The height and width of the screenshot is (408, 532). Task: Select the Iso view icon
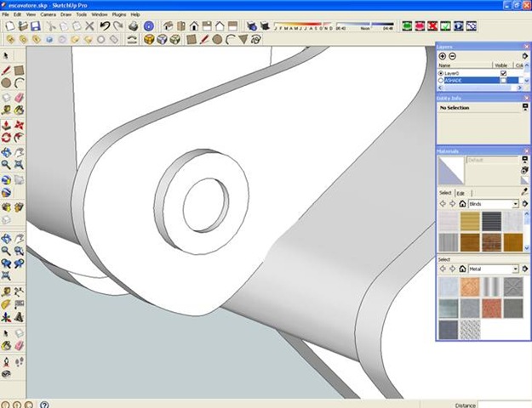click(167, 26)
